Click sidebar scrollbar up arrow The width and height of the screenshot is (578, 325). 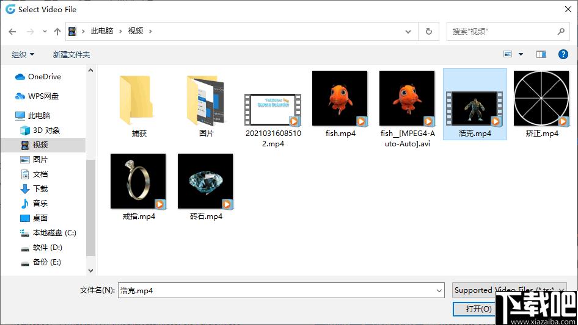[x=90, y=70]
